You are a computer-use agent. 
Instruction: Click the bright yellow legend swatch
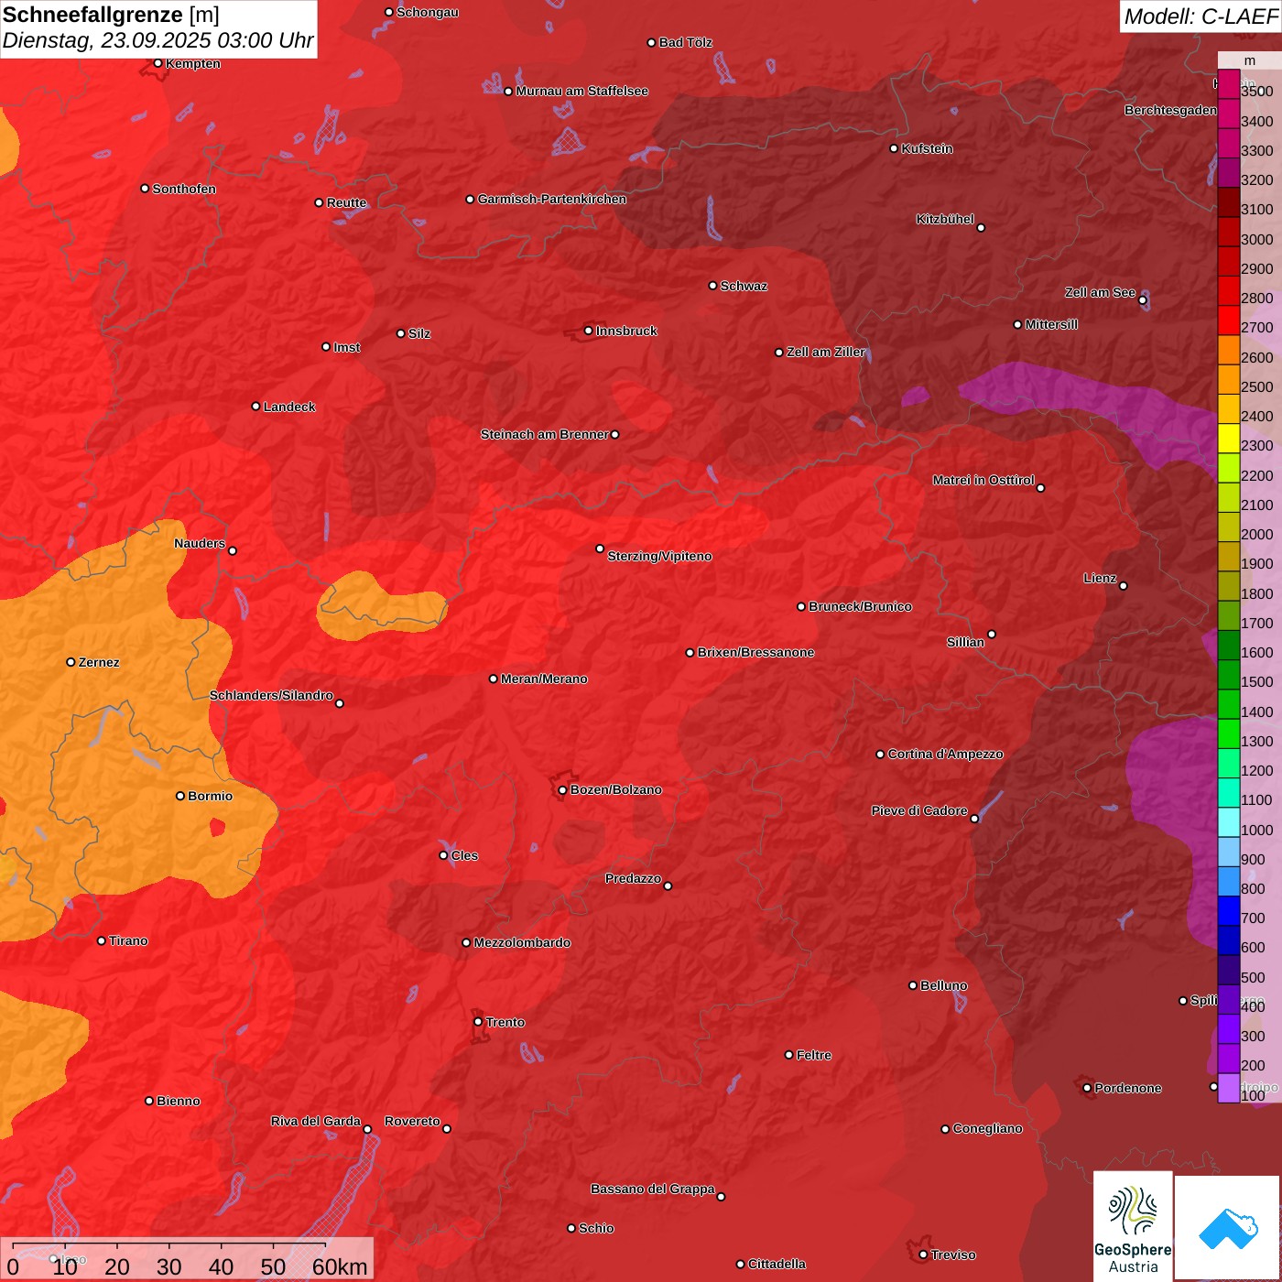(x=1228, y=439)
